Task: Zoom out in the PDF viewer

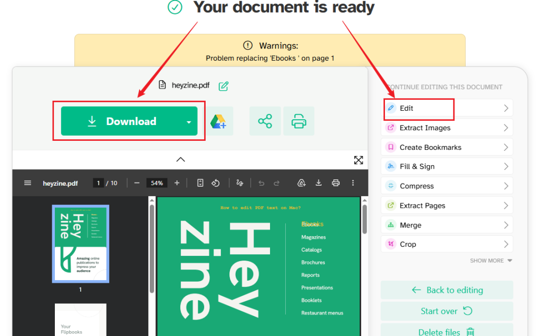Action: pos(137,183)
